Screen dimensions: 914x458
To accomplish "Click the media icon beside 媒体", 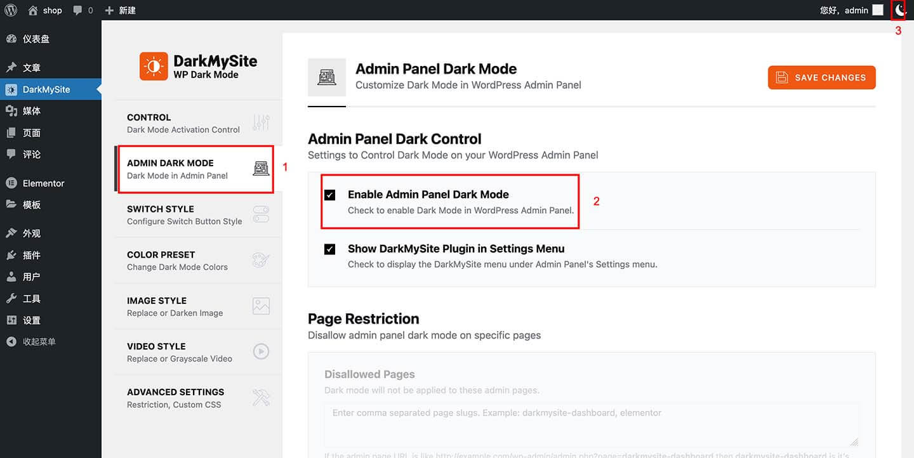I will (x=11, y=111).
